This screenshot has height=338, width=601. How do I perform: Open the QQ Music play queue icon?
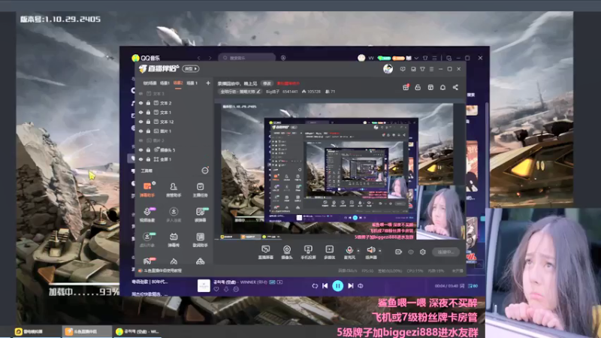tap(473, 286)
